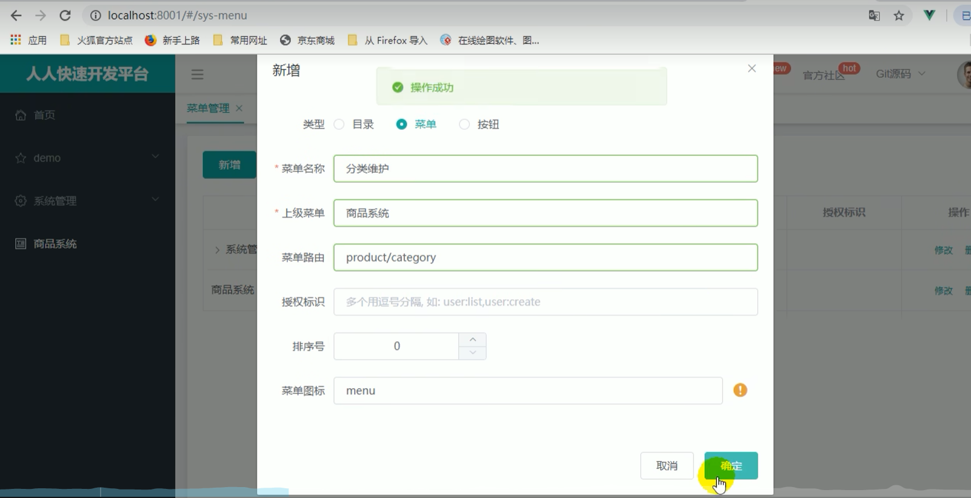Bookmark this page with the star
The image size is (971, 498).
[899, 16]
